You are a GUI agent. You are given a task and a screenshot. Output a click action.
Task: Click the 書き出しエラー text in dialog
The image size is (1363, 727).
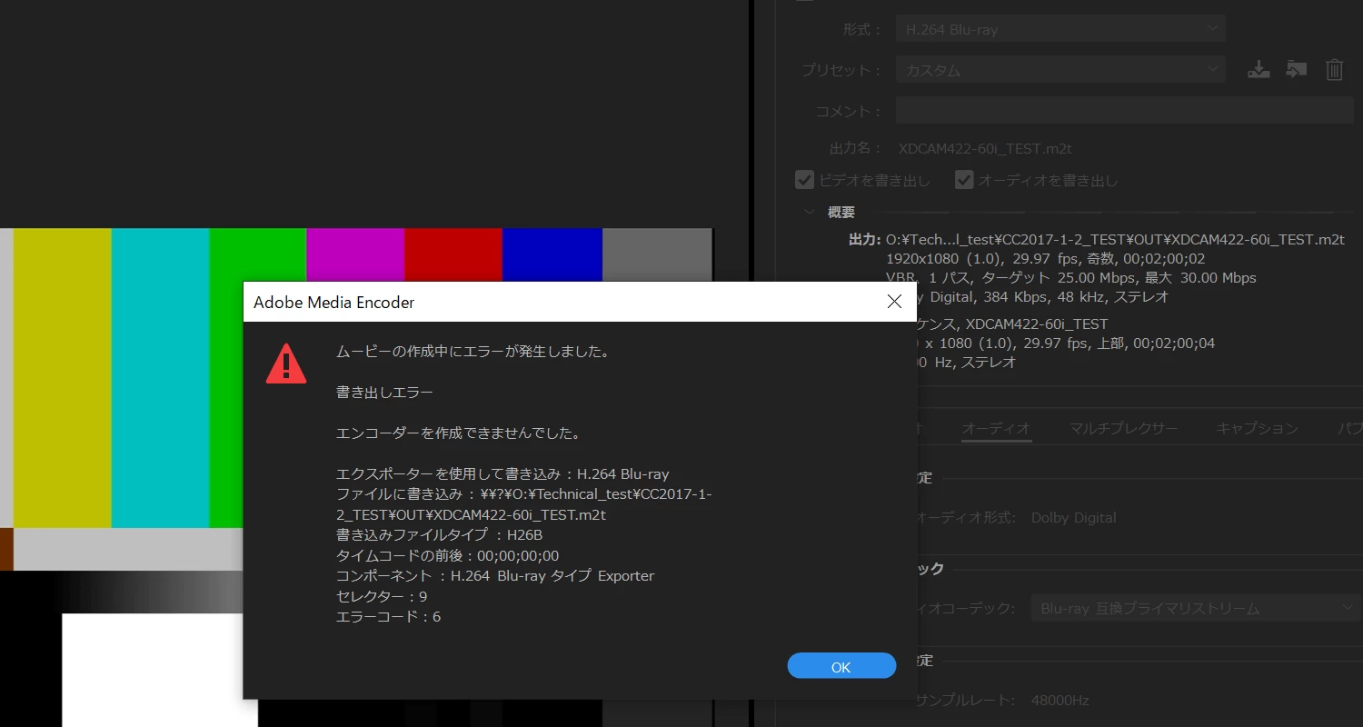tap(384, 393)
